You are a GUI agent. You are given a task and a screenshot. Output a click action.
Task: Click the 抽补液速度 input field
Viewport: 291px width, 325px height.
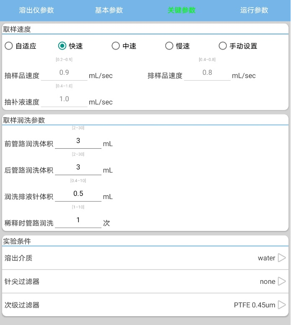tap(64, 100)
